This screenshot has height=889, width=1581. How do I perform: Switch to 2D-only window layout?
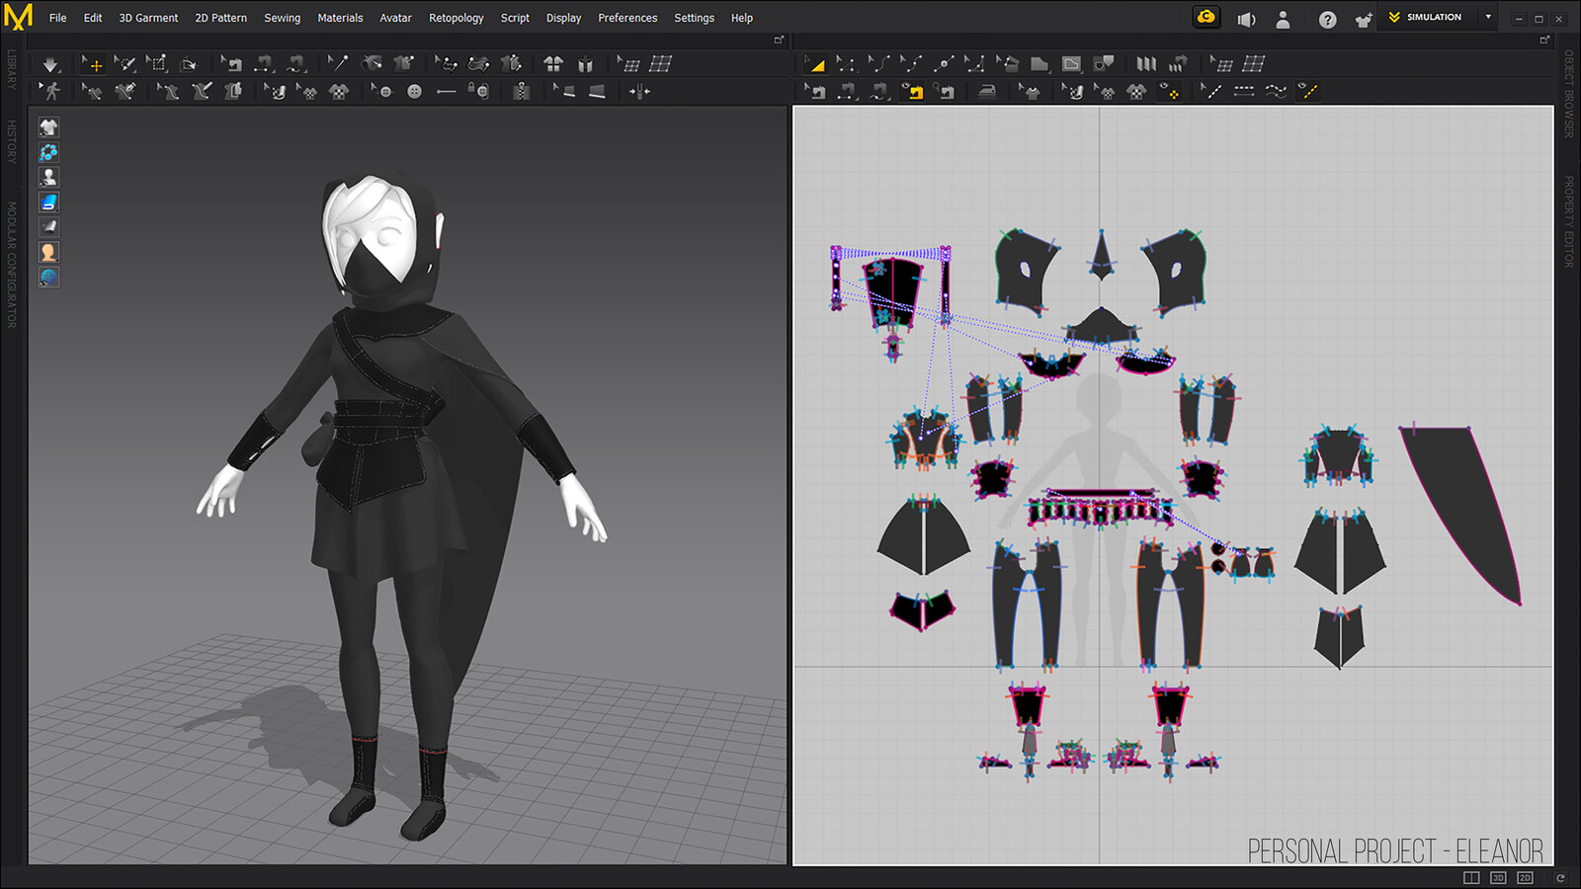(x=1525, y=877)
